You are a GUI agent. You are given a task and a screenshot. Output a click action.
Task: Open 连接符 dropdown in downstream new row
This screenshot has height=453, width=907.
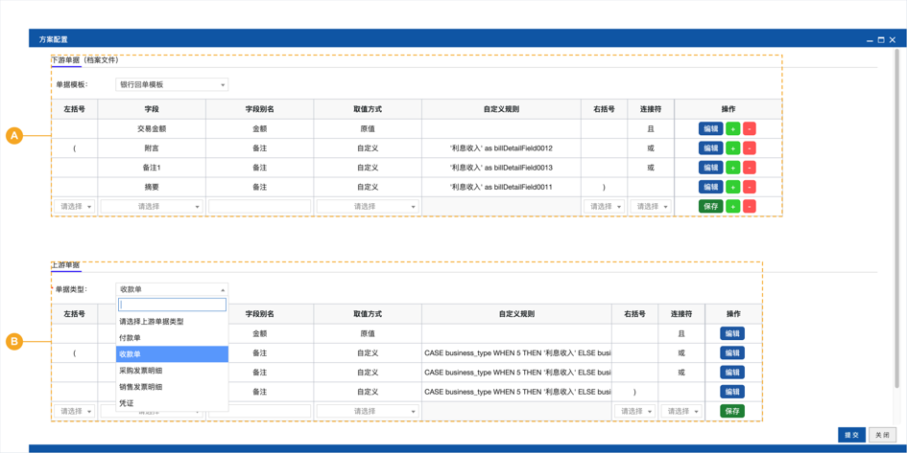click(651, 206)
